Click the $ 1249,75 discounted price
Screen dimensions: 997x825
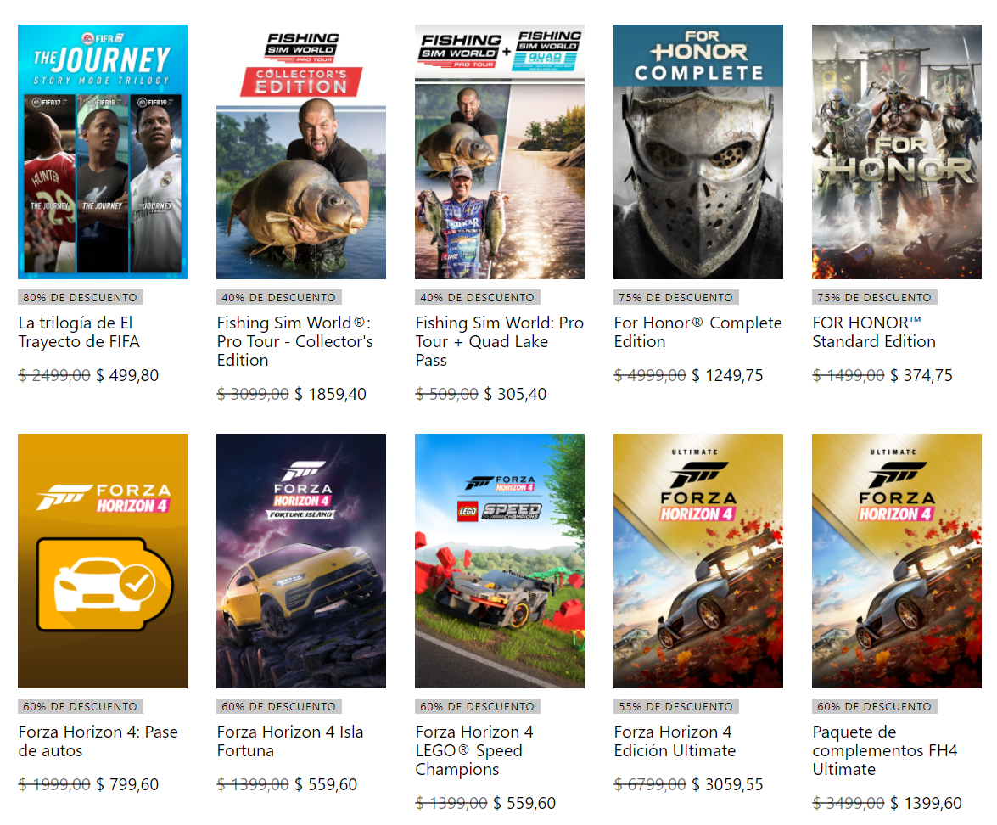727,375
